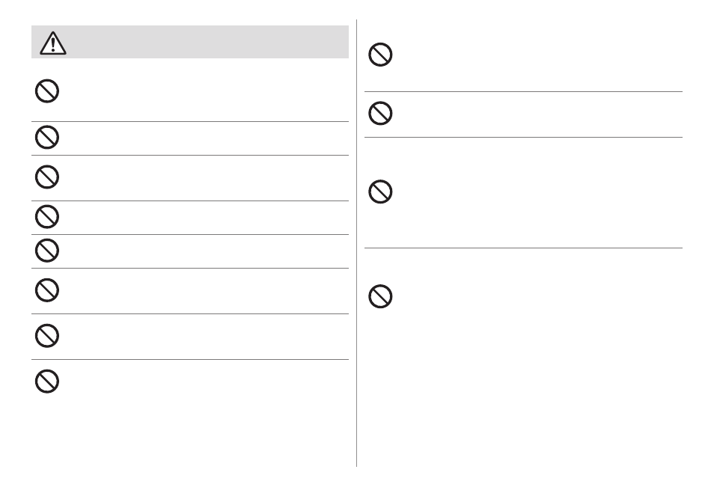Select the third prohibition icon in left column
This screenshot has height=502, width=714.
pos(47,177)
